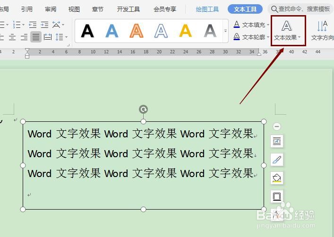Click the numbered list icon

pos(17,25)
